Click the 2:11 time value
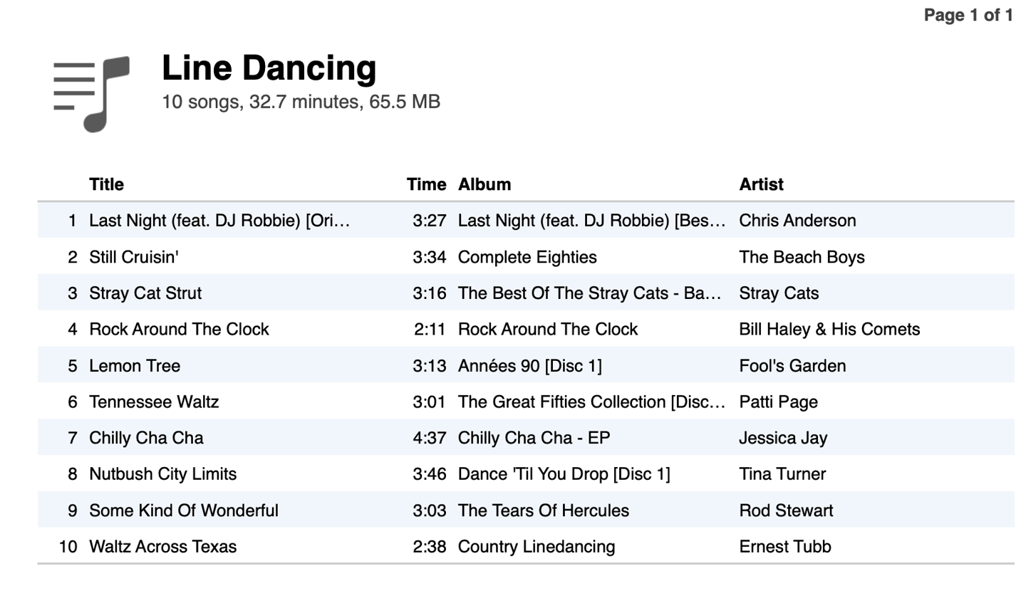 (x=430, y=330)
